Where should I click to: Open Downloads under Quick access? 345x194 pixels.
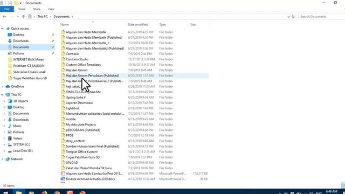click(x=20, y=41)
